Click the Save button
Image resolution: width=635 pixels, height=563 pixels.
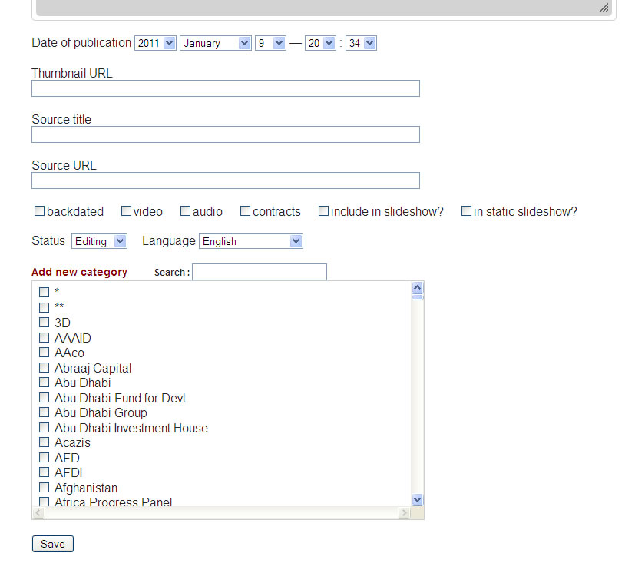coord(53,544)
